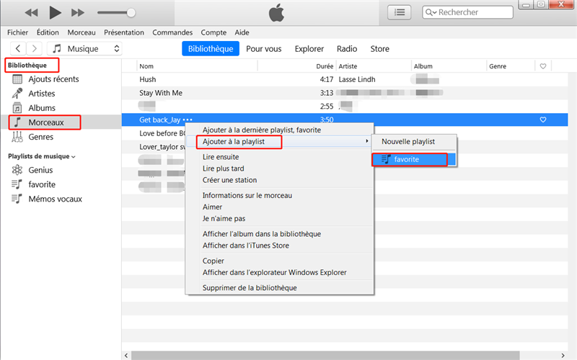Image resolution: width=577 pixels, height=360 pixels.
Task: Click the Artistes microphone icon
Action: pos(17,94)
